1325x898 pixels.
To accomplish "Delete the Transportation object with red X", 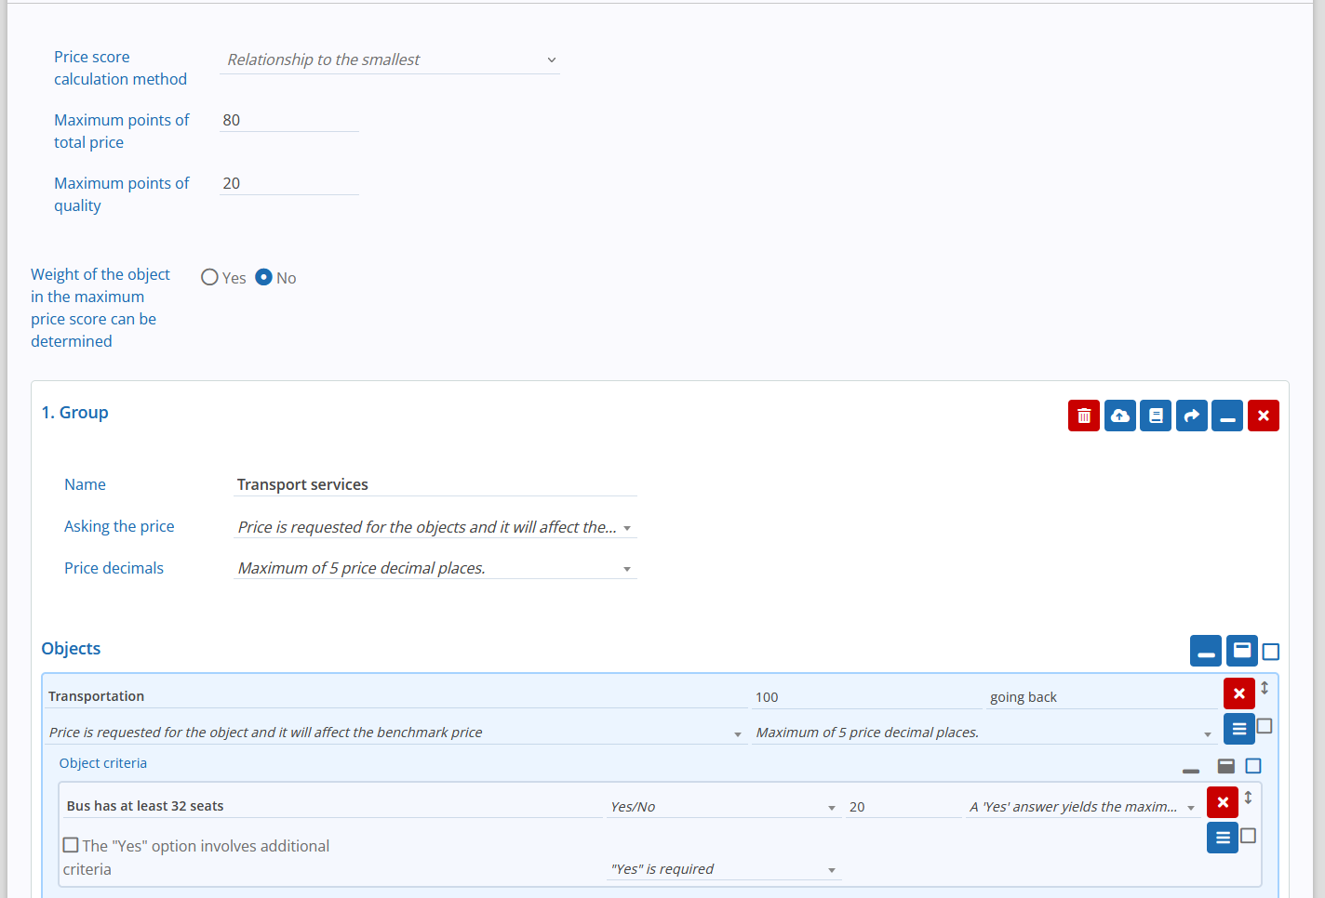I will [1239, 693].
